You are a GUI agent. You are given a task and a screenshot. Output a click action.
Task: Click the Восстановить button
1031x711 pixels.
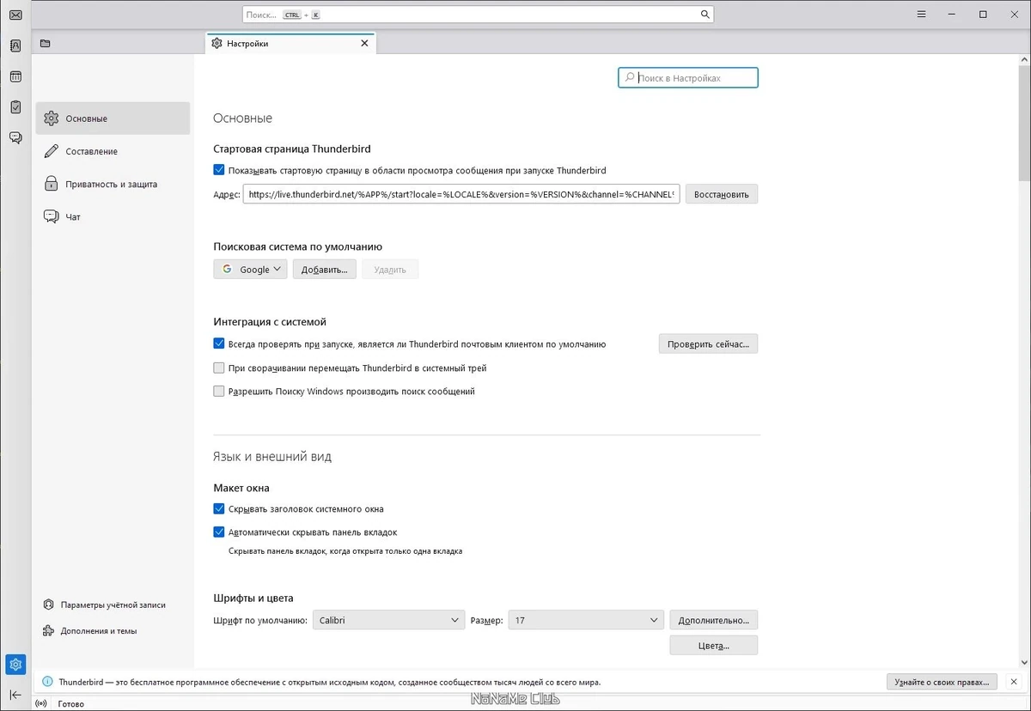[x=722, y=194]
